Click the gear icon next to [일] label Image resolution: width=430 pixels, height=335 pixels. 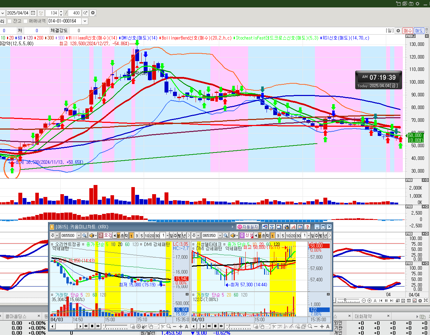point(398,31)
